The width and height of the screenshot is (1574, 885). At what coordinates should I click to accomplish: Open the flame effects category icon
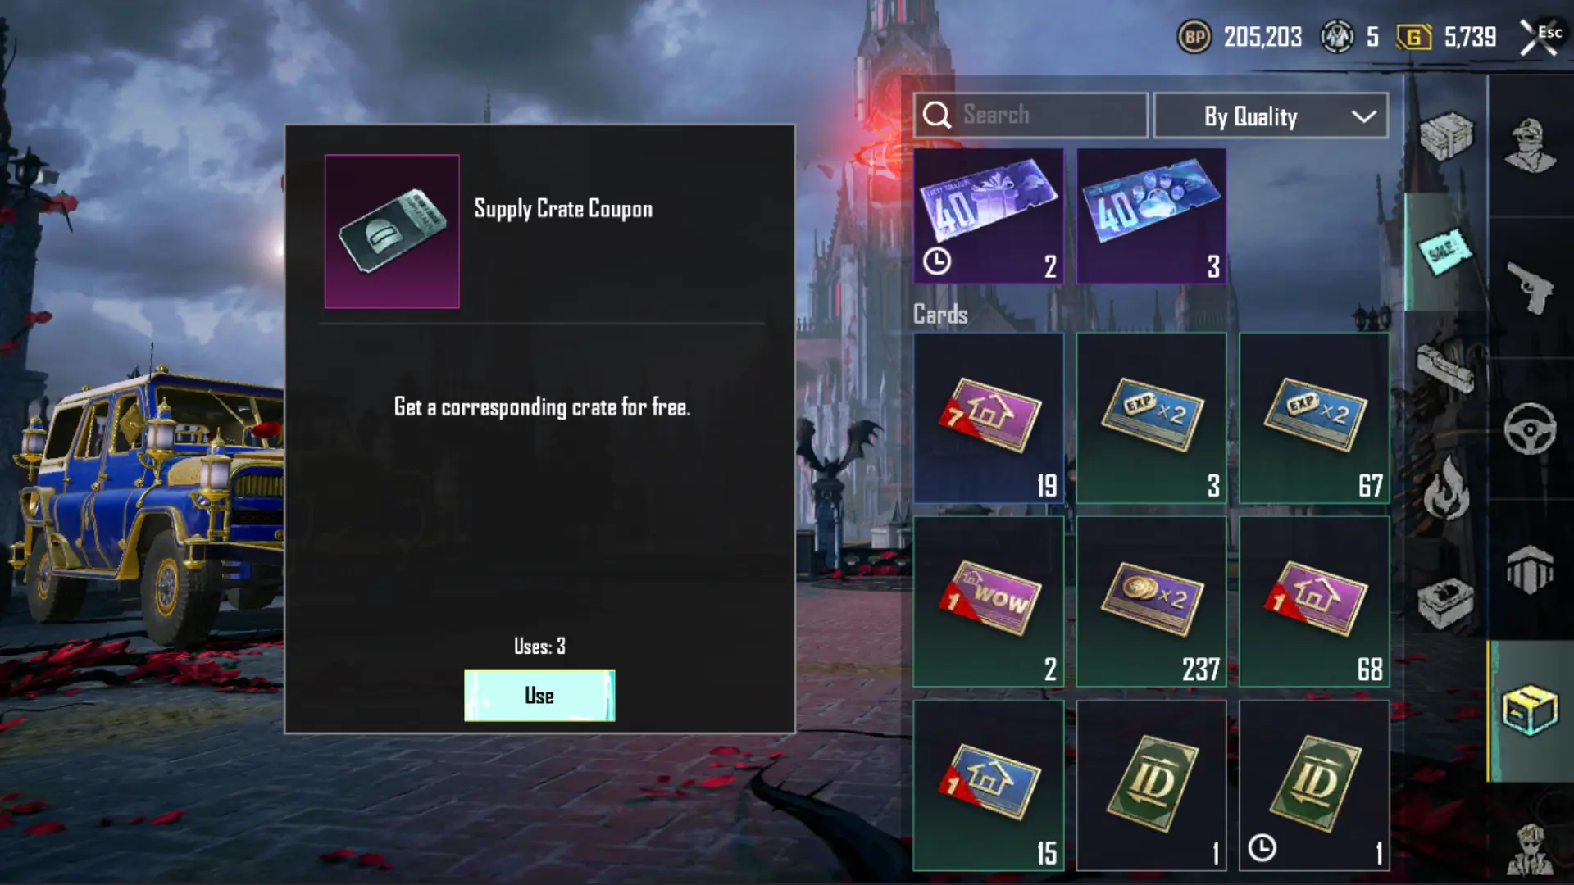click(x=1446, y=489)
